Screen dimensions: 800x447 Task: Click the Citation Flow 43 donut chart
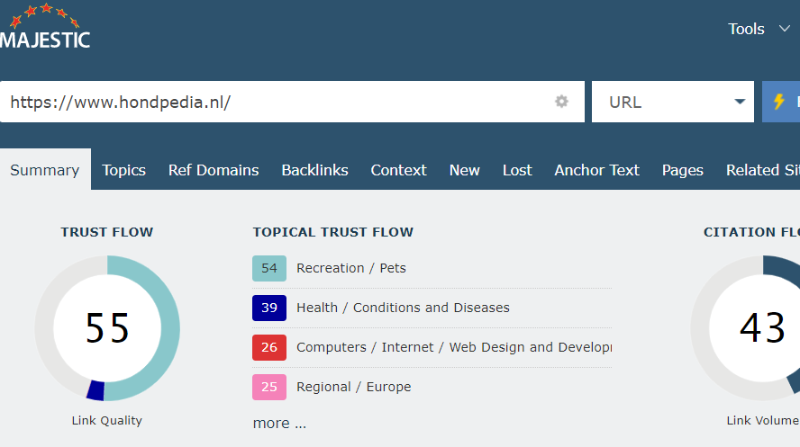pyautogui.click(x=746, y=328)
